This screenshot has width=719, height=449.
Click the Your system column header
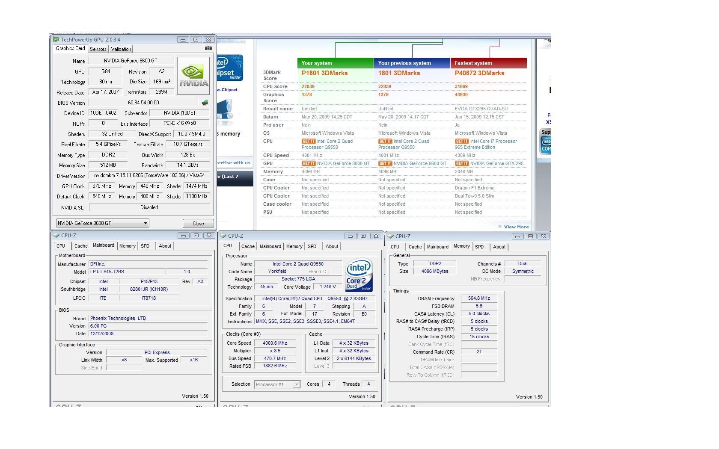336,63
